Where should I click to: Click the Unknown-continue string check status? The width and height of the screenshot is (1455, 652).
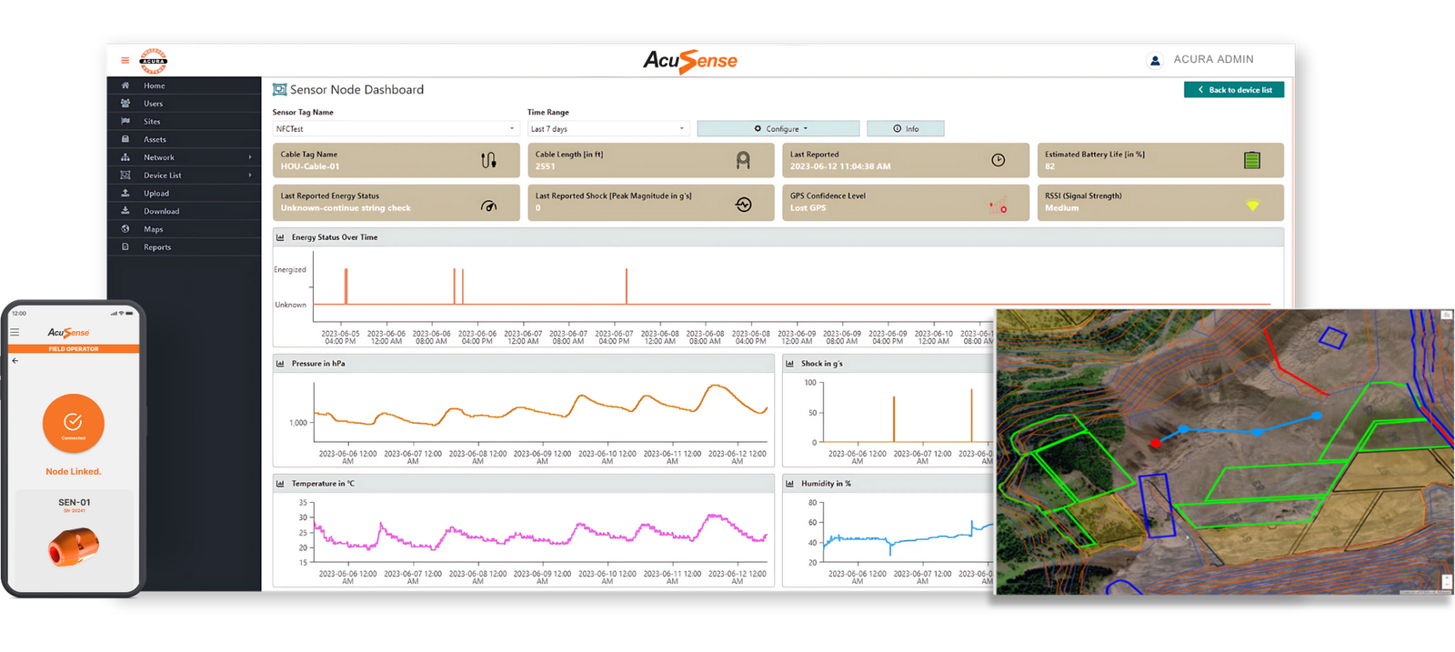(346, 208)
